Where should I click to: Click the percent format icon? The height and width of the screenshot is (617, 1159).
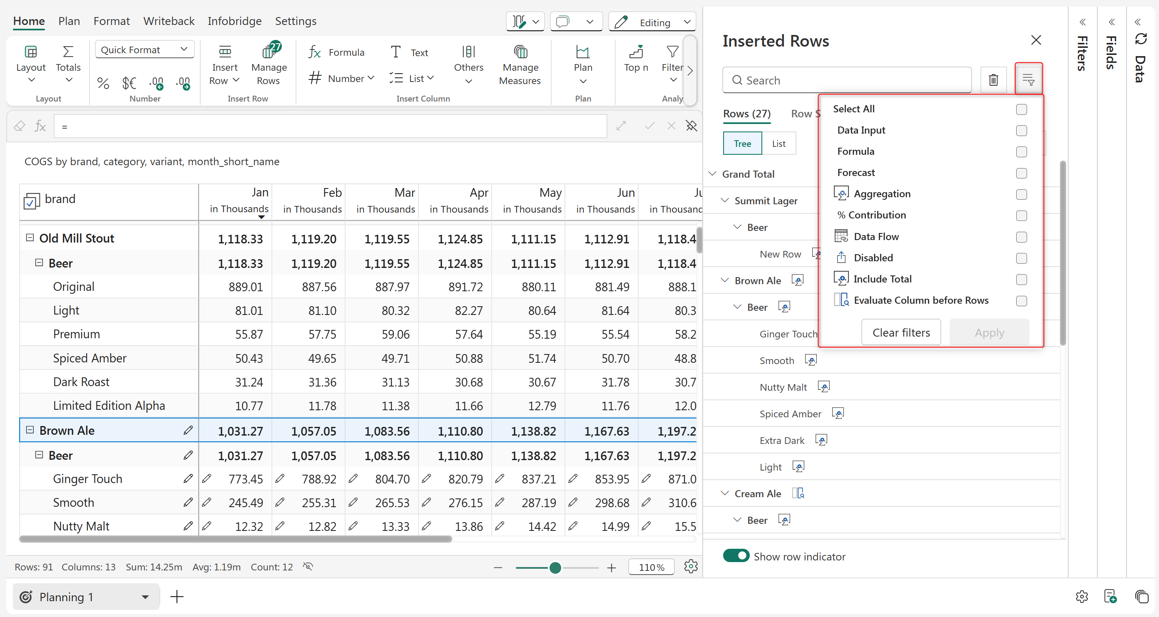click(103, 83)
